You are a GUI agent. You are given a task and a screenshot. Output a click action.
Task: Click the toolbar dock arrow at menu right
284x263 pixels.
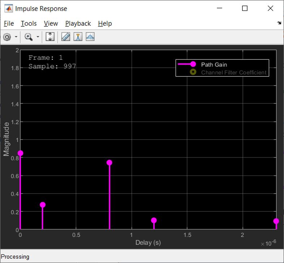279,23
